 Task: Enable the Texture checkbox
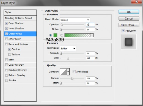click(x=10, y=54)
